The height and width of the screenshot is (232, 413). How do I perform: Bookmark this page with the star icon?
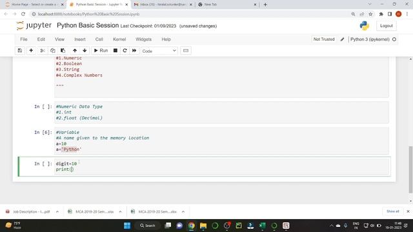tap(370, 14)
